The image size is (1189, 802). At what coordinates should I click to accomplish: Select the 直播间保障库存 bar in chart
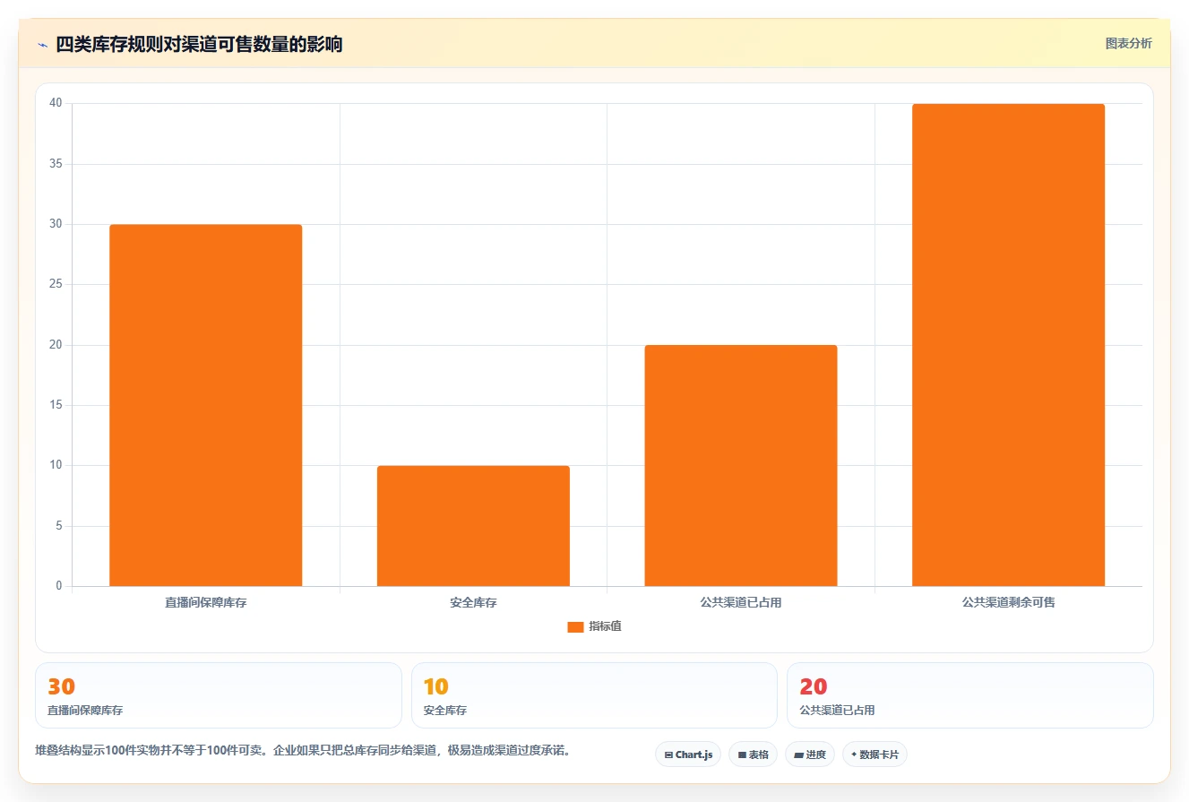(x=206, y=405)
